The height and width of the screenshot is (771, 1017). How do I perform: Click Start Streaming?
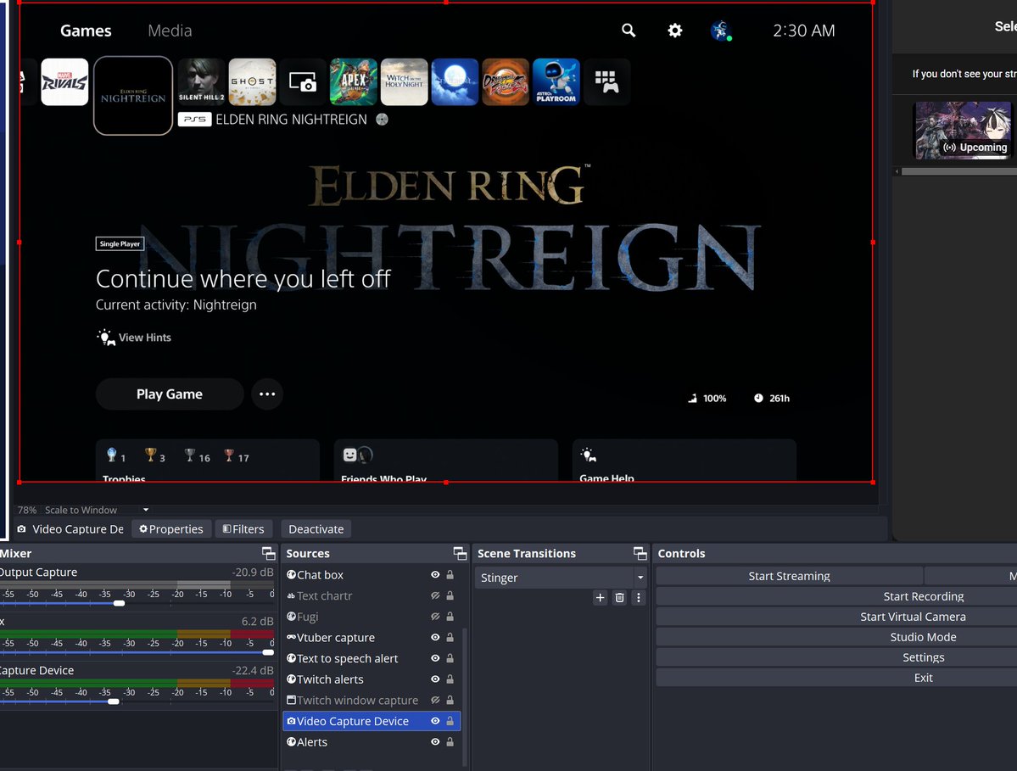tap(790, 576)
